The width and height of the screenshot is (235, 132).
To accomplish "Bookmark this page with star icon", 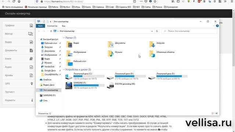I will [155, 1].
